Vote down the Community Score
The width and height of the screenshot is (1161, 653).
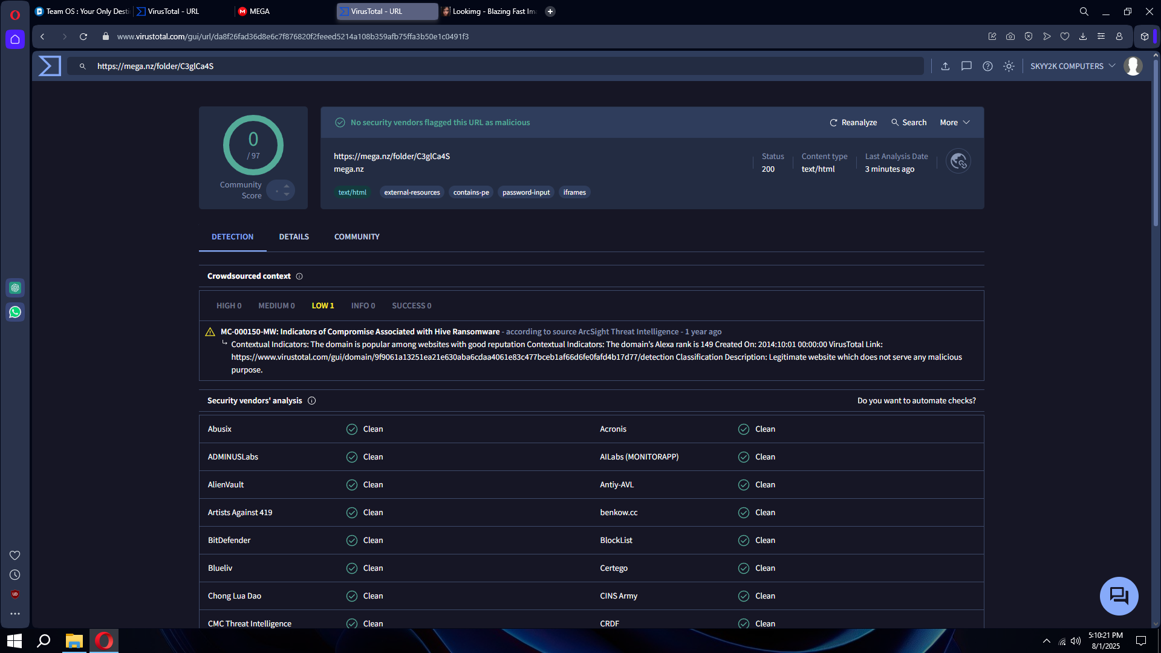point(287,195)
